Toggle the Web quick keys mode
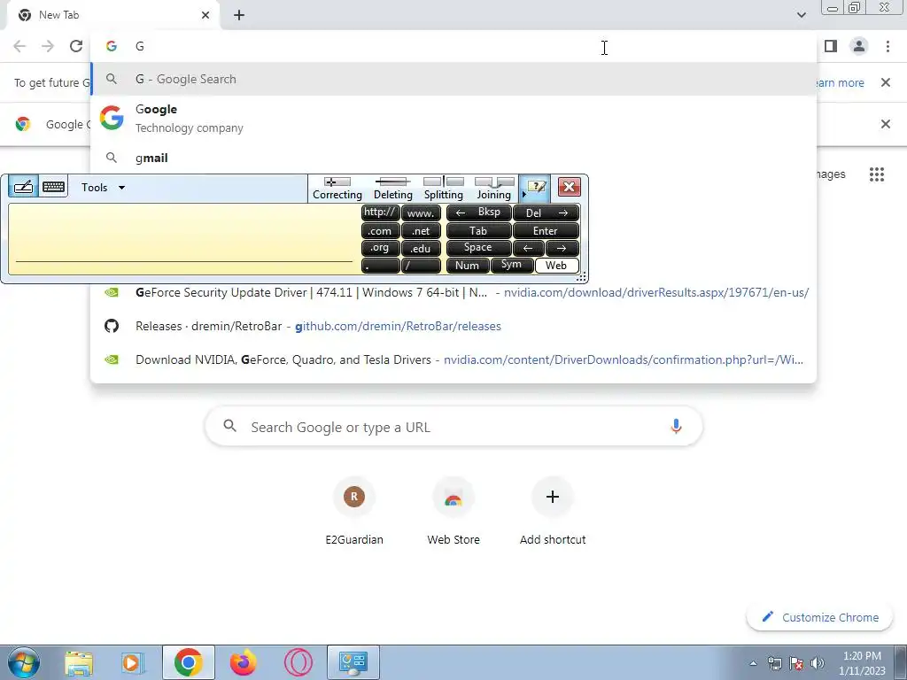The width and height of the screenshot is (907, 680). [556, 266]
